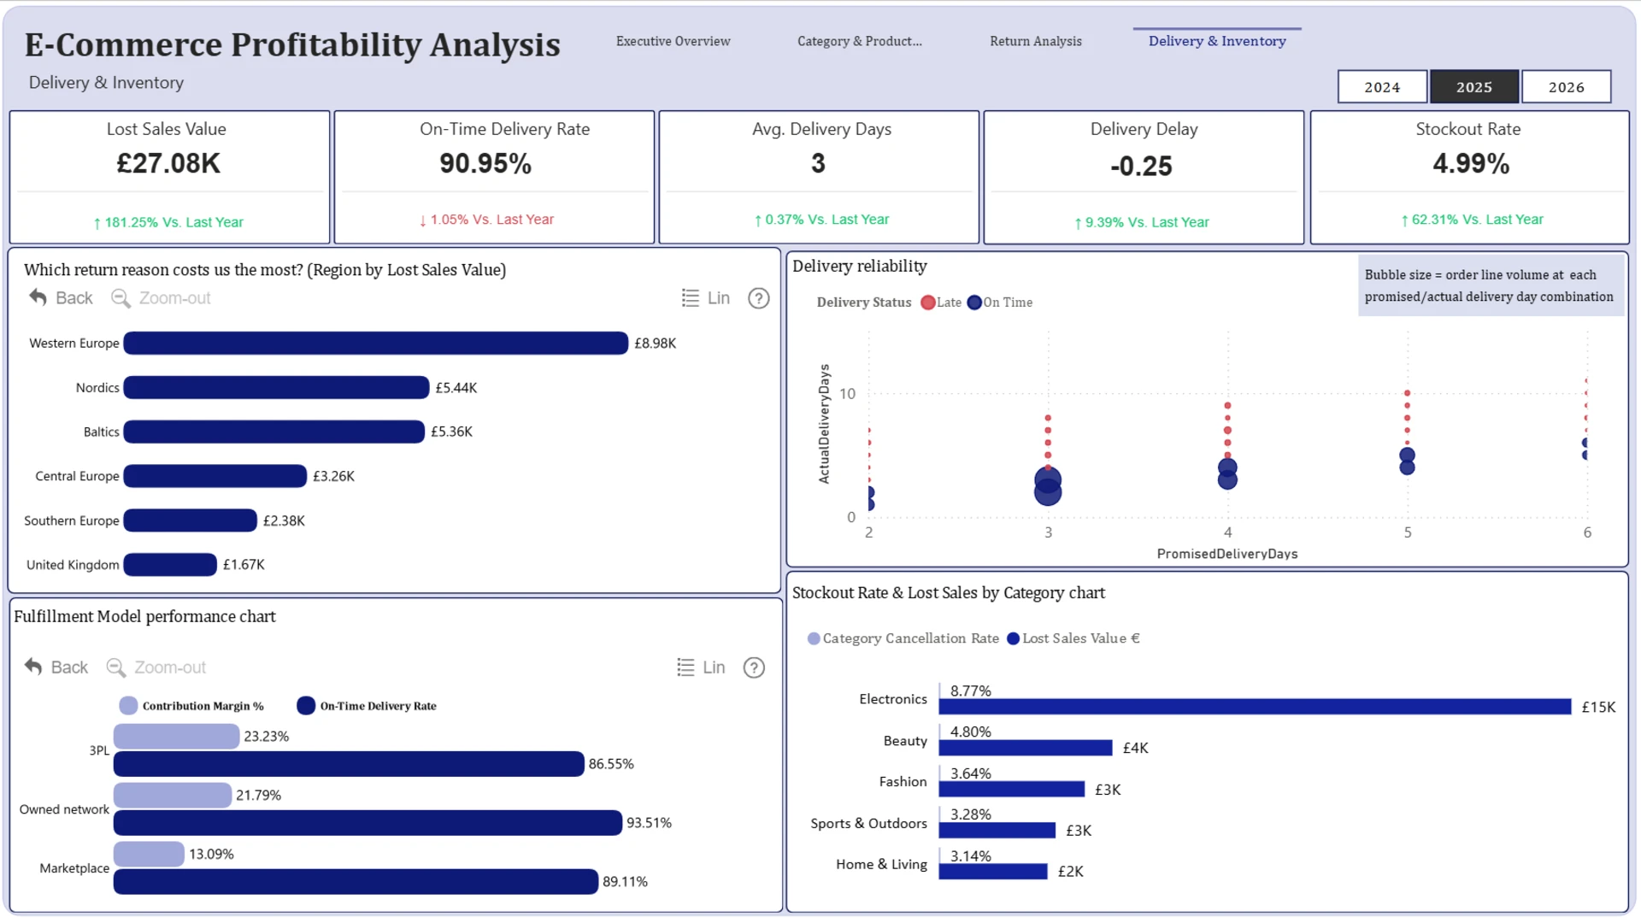The width and height of the screenshot is (1641, 923).
Task: Select the 2024 year filter
Action: 1382,87
